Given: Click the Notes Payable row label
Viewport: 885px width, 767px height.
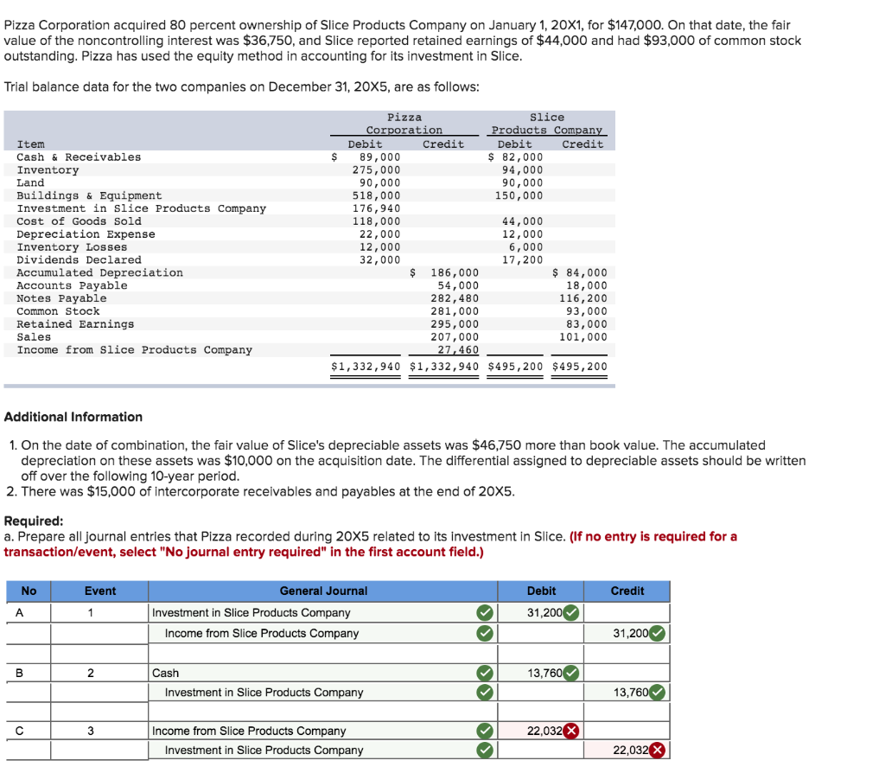Looking at the screenshot, I should coord(61,298).
